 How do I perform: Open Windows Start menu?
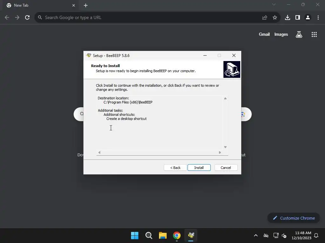(135, 235)
